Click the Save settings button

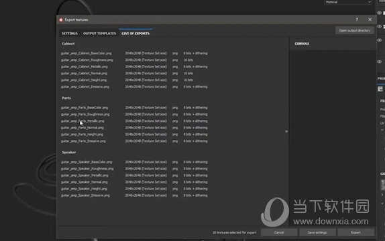317,232
